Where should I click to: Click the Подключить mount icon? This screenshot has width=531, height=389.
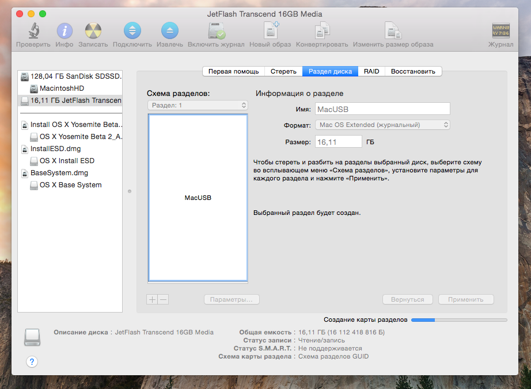[x=132, y=31]
